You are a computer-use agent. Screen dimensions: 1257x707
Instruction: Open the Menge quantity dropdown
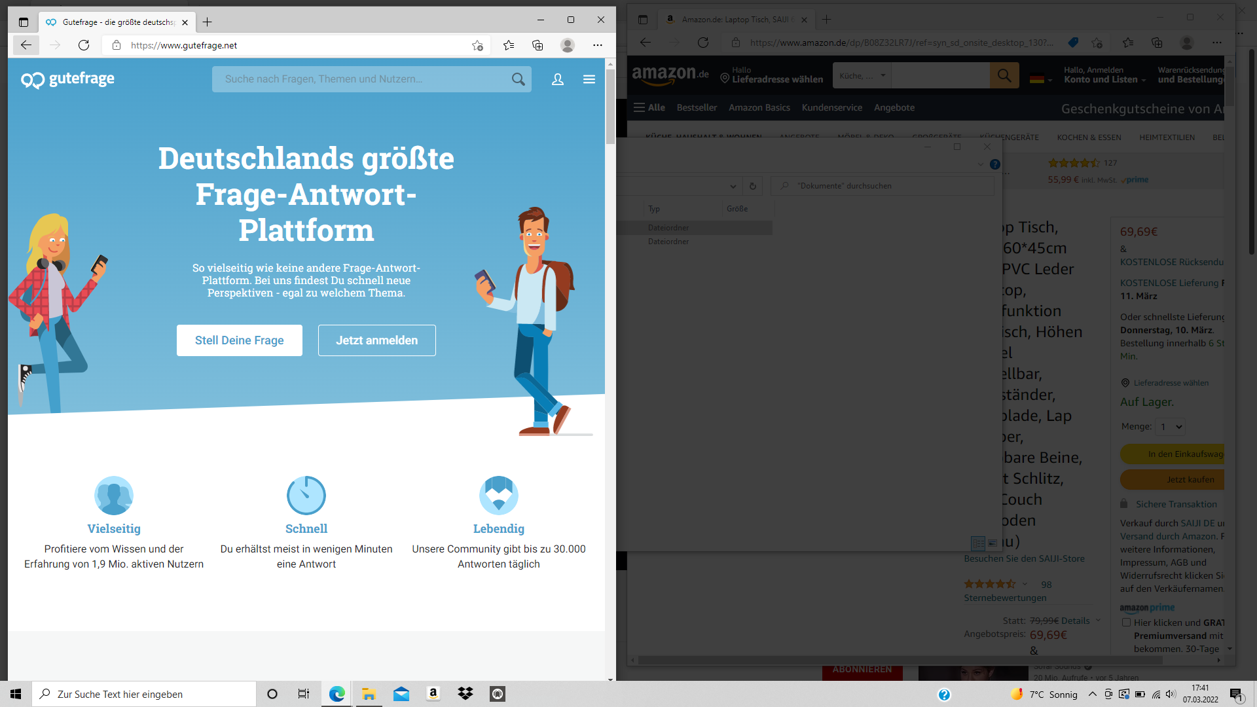coord(1171,427)
